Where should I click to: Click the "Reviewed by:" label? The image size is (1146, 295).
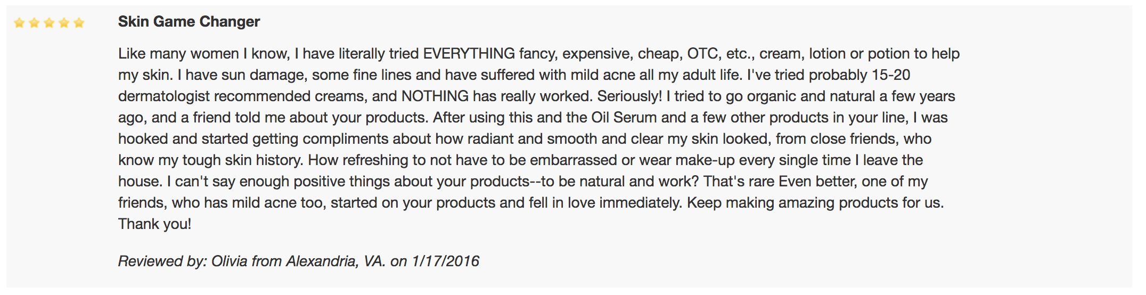[162, 261]
